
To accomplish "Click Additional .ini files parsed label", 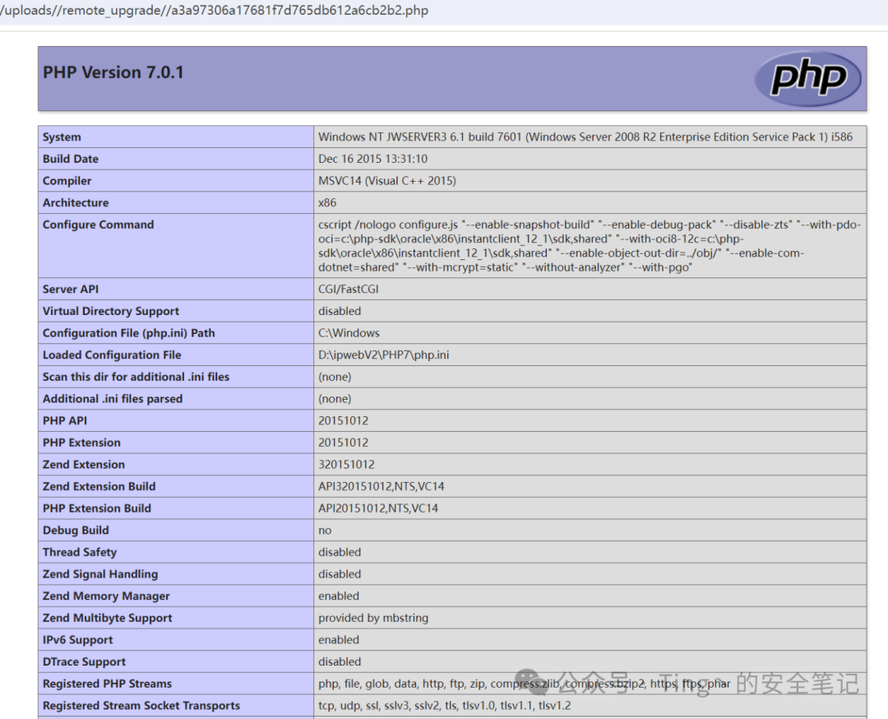I will (112, 399).
